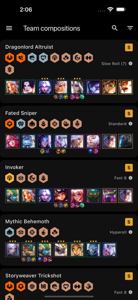Select first champion portrait in Dragonlord Altruist
138x300 pixels.
pyautogui.click(x=12, y=87)
